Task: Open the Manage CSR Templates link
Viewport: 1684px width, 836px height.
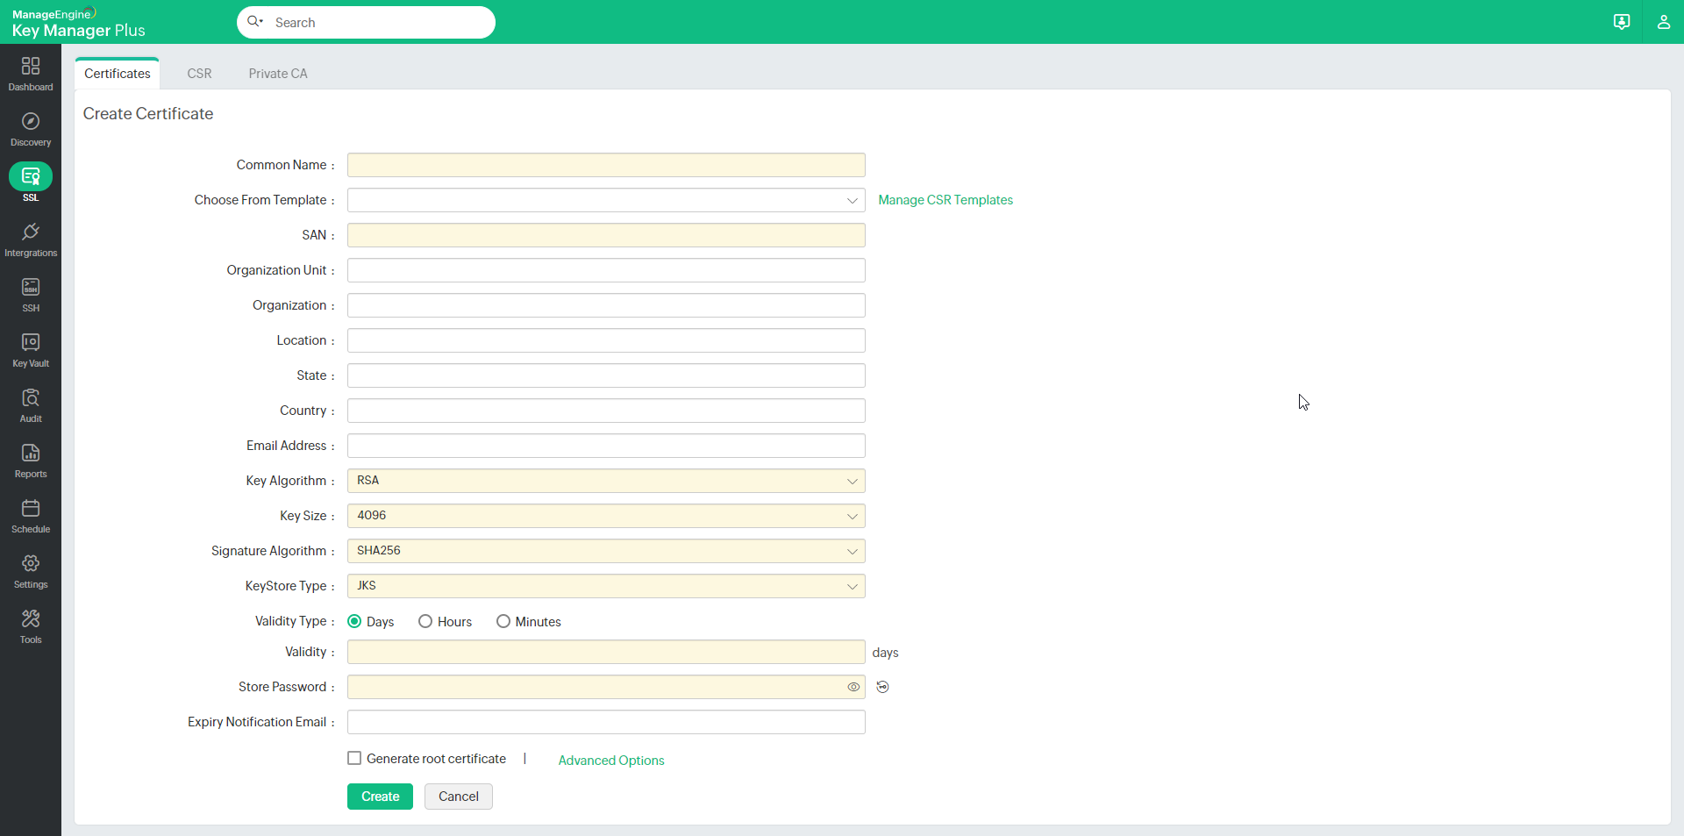Action: (x=945, y=200)
